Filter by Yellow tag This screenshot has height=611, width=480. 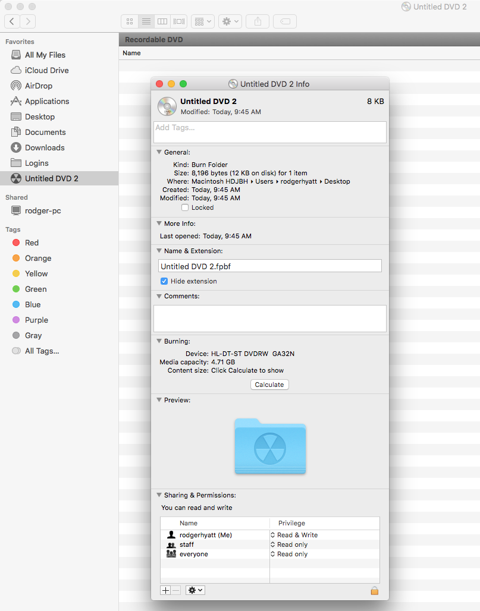[x=59, y=273]
